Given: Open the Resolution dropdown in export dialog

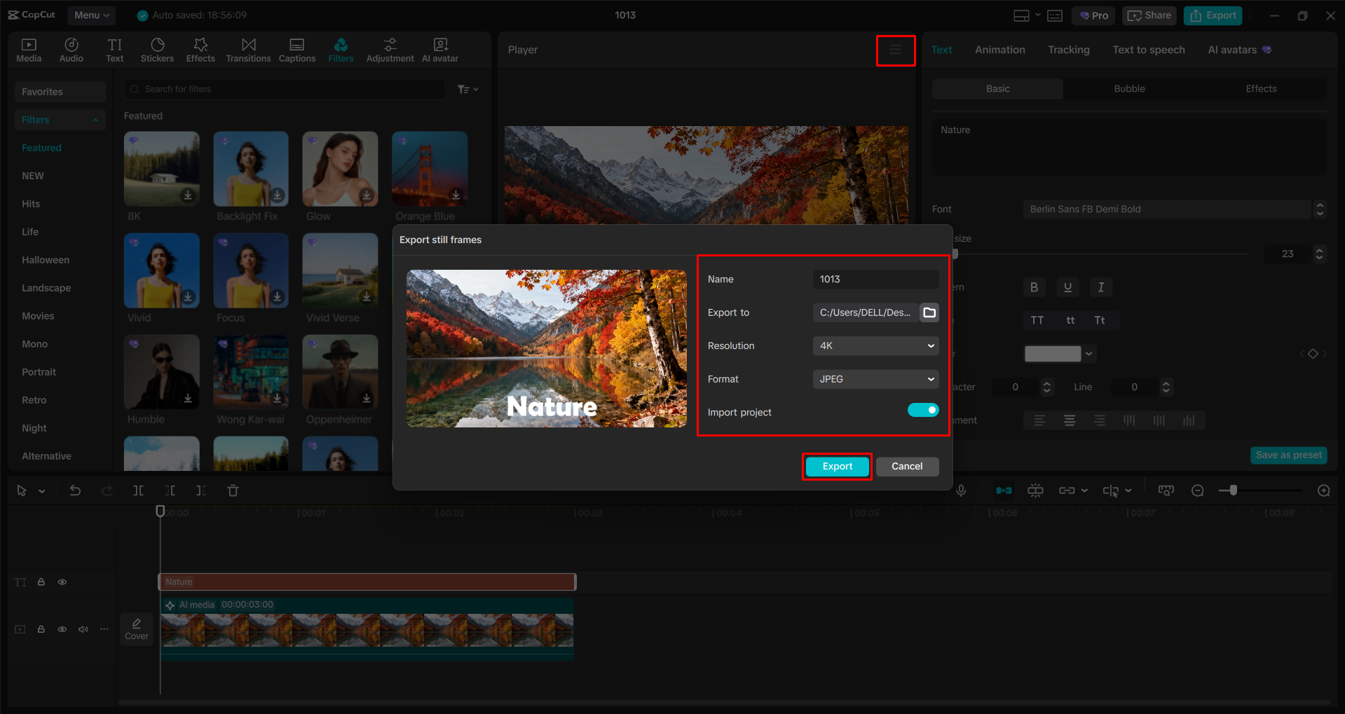Looking at the screenshot, I should (x=875, y=345).
